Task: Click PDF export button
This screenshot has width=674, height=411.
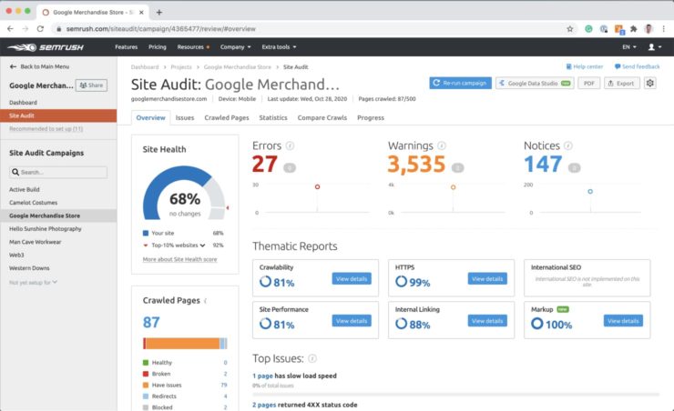Action: [x=589, y=83]
